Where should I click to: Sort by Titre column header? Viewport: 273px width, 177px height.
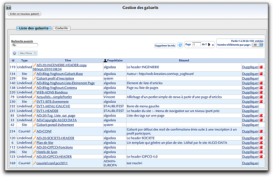click(68, 60)
